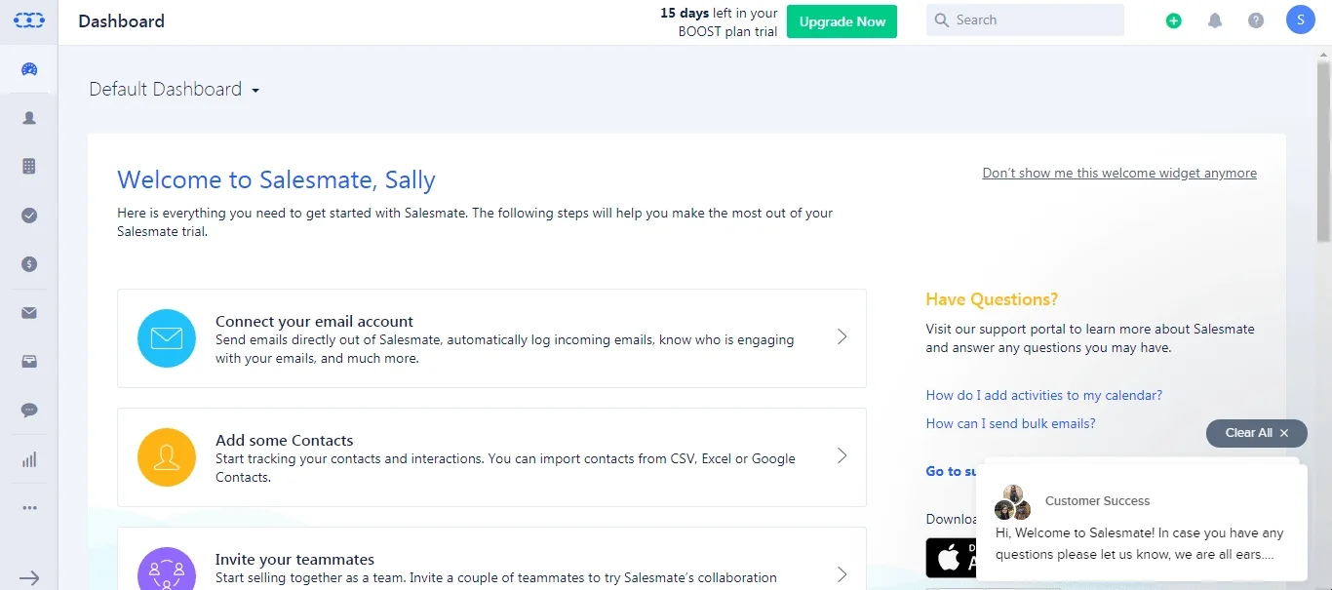
Task: Open Activities checkmark icon in sidebar
Action: pos(29,216)
